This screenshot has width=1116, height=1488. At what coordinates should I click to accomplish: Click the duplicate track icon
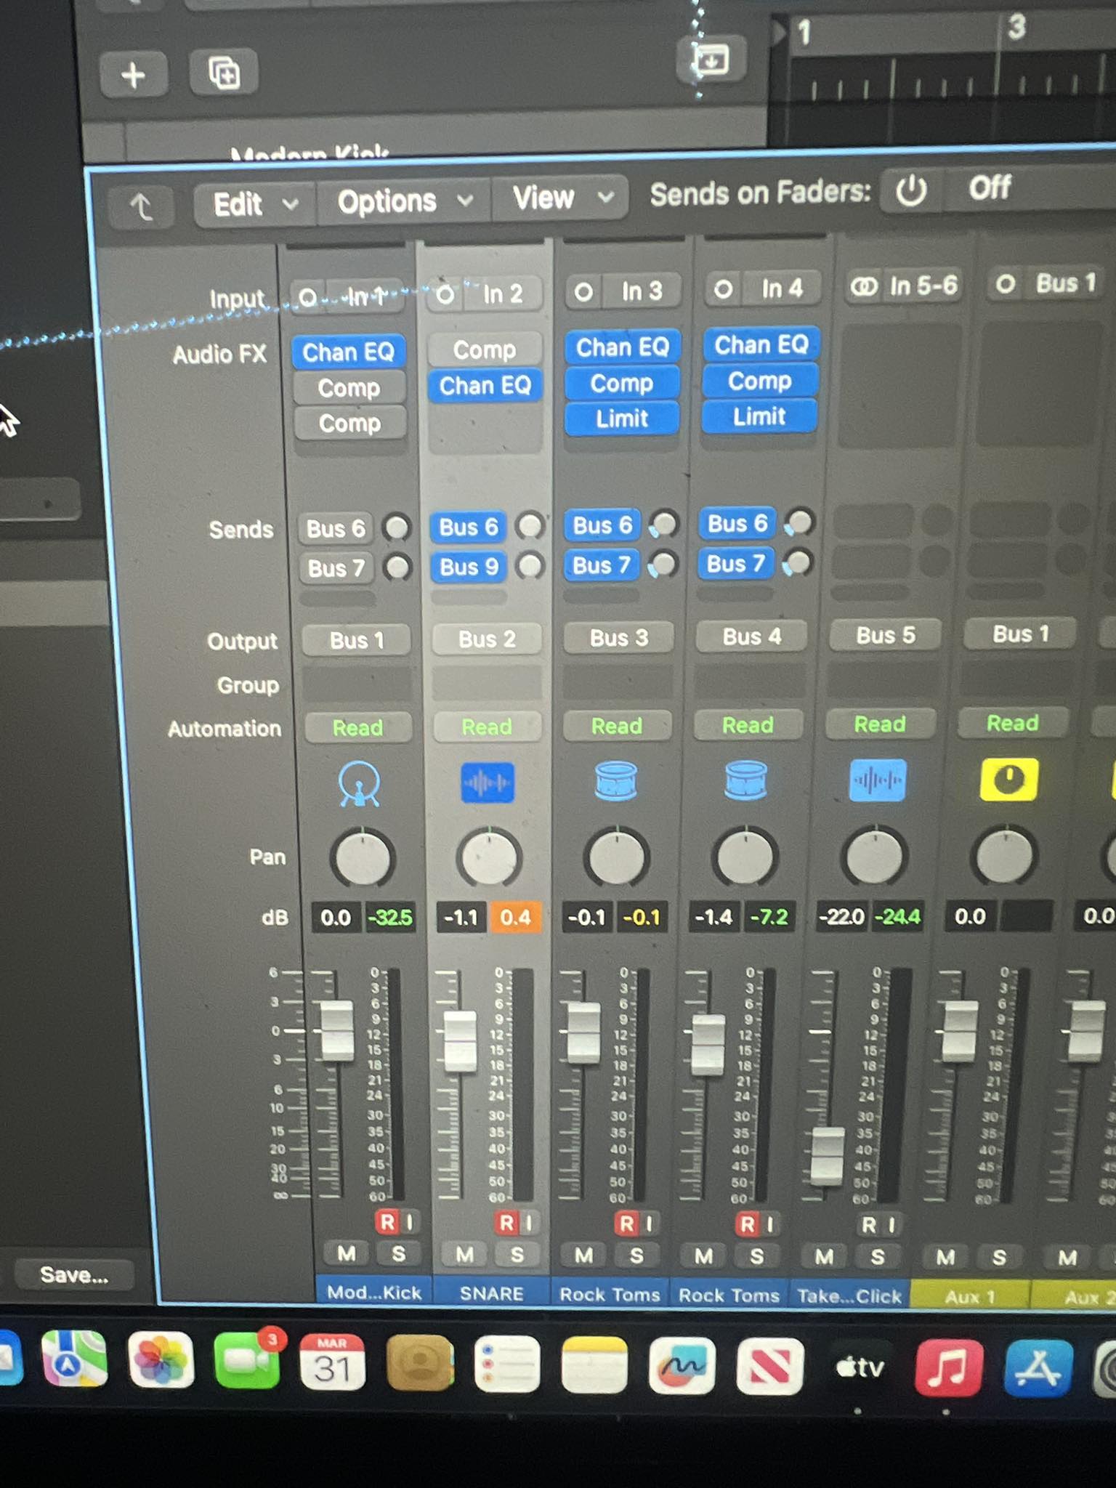[x=224, y=73]
